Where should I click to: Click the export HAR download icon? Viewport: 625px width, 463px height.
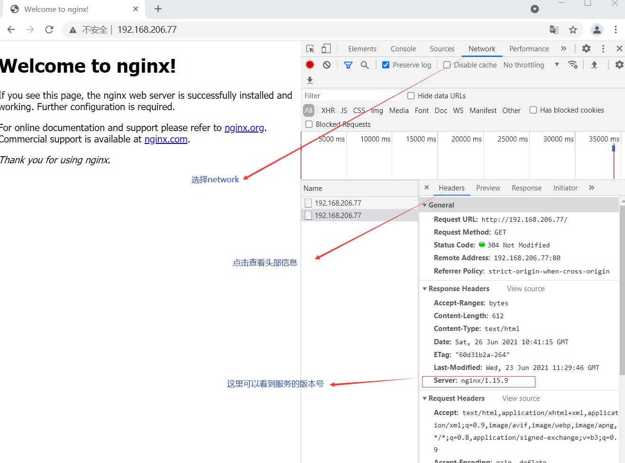(x=310, y=80)
